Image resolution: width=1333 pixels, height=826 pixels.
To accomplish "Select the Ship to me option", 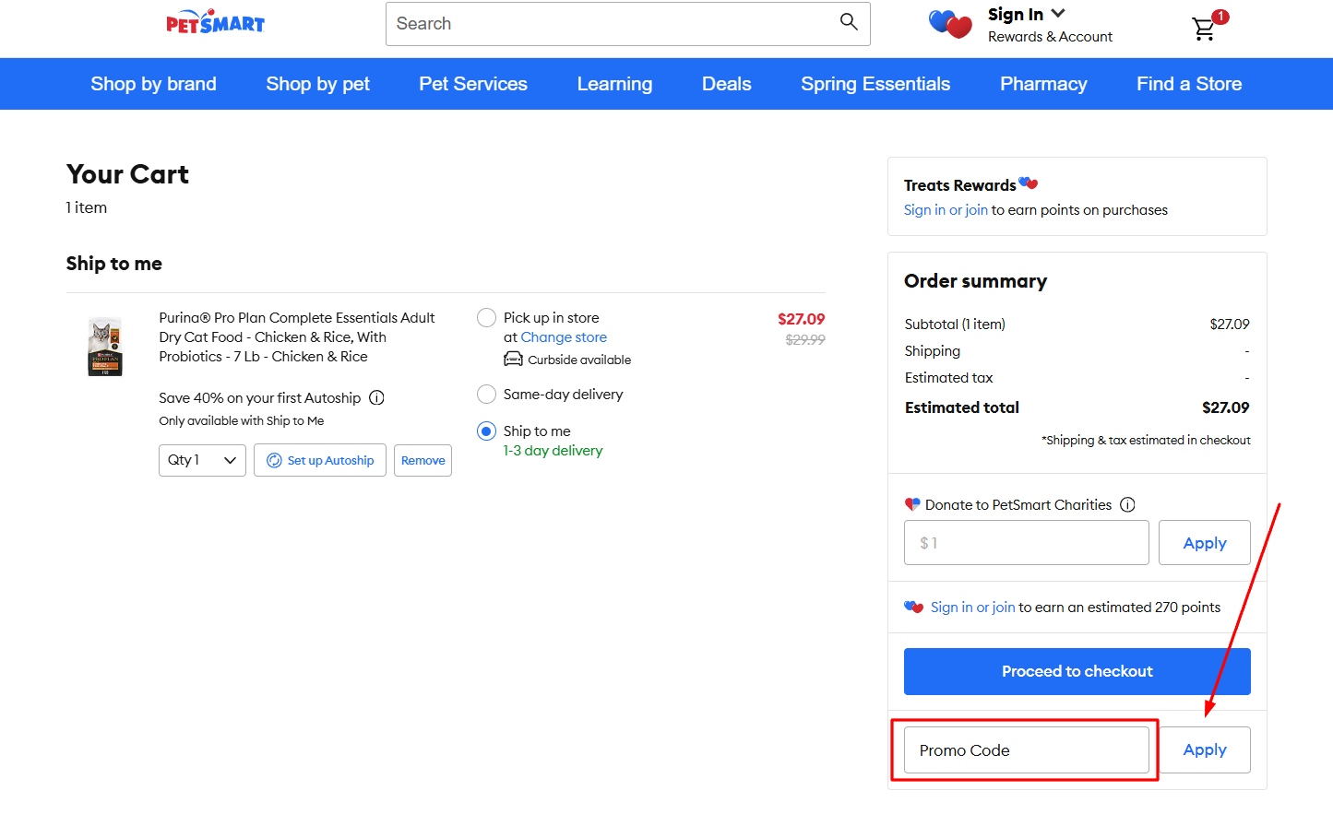I will coord(486,431).
